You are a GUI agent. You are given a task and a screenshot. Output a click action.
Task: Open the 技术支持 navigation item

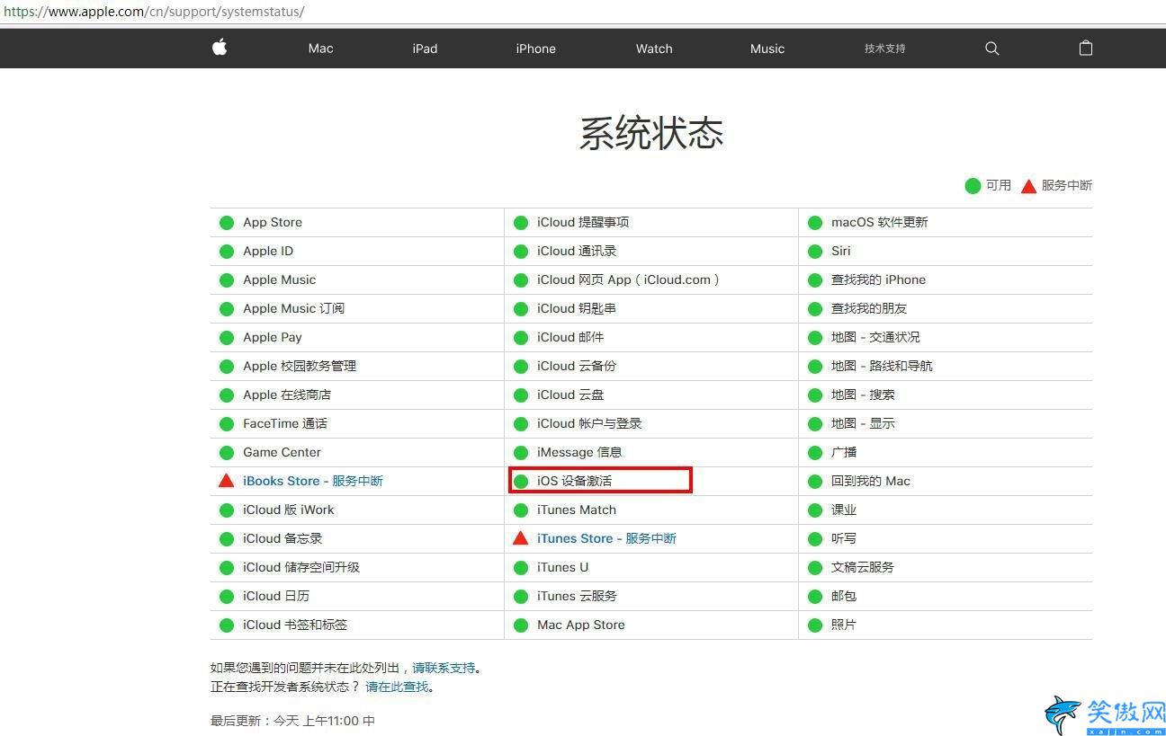(885, 49)
